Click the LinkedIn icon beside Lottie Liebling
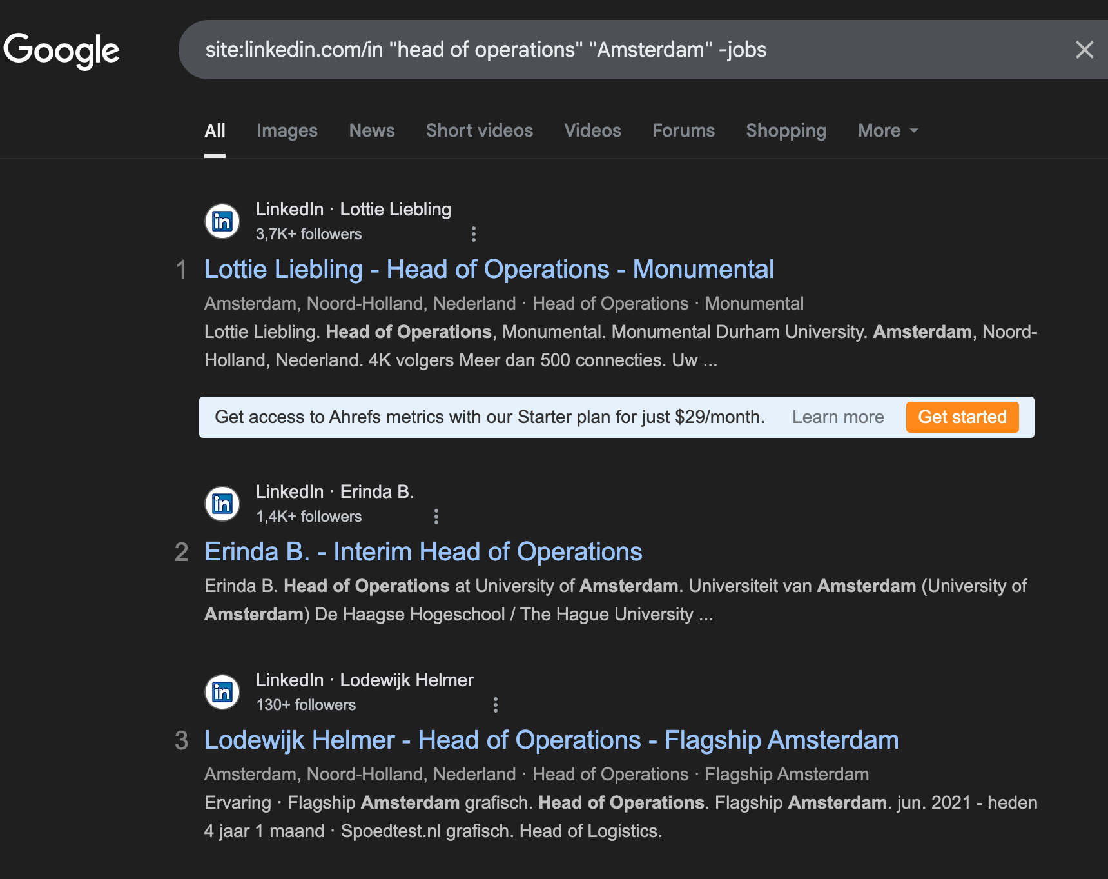 point(222,221)
